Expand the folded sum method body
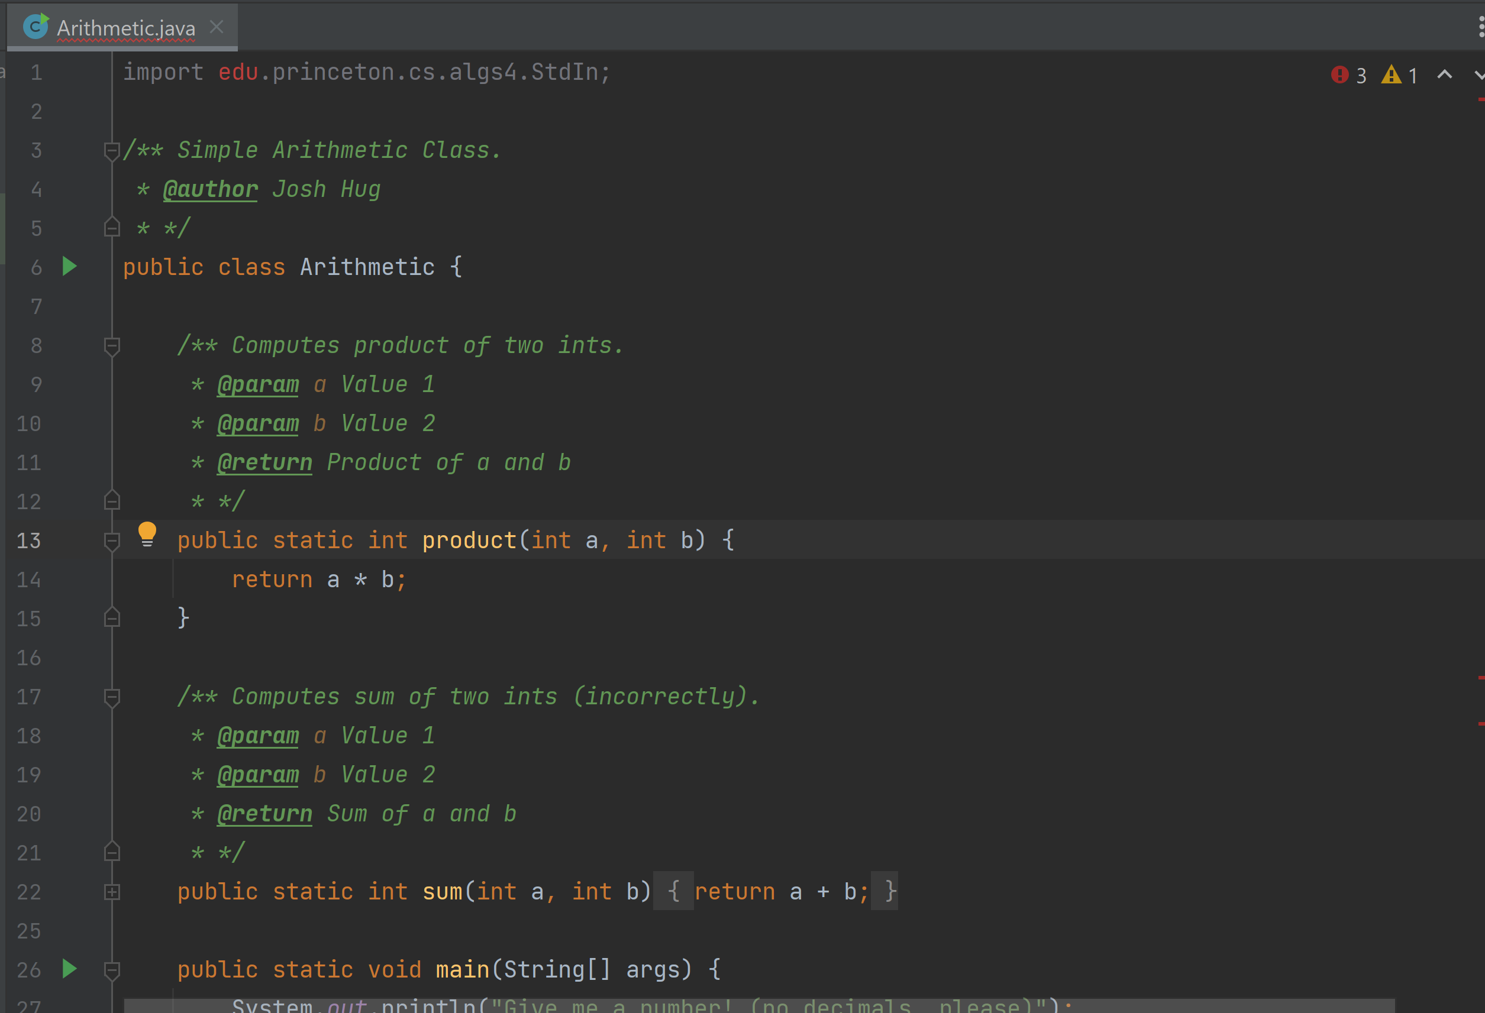 [x=112, y=892]
